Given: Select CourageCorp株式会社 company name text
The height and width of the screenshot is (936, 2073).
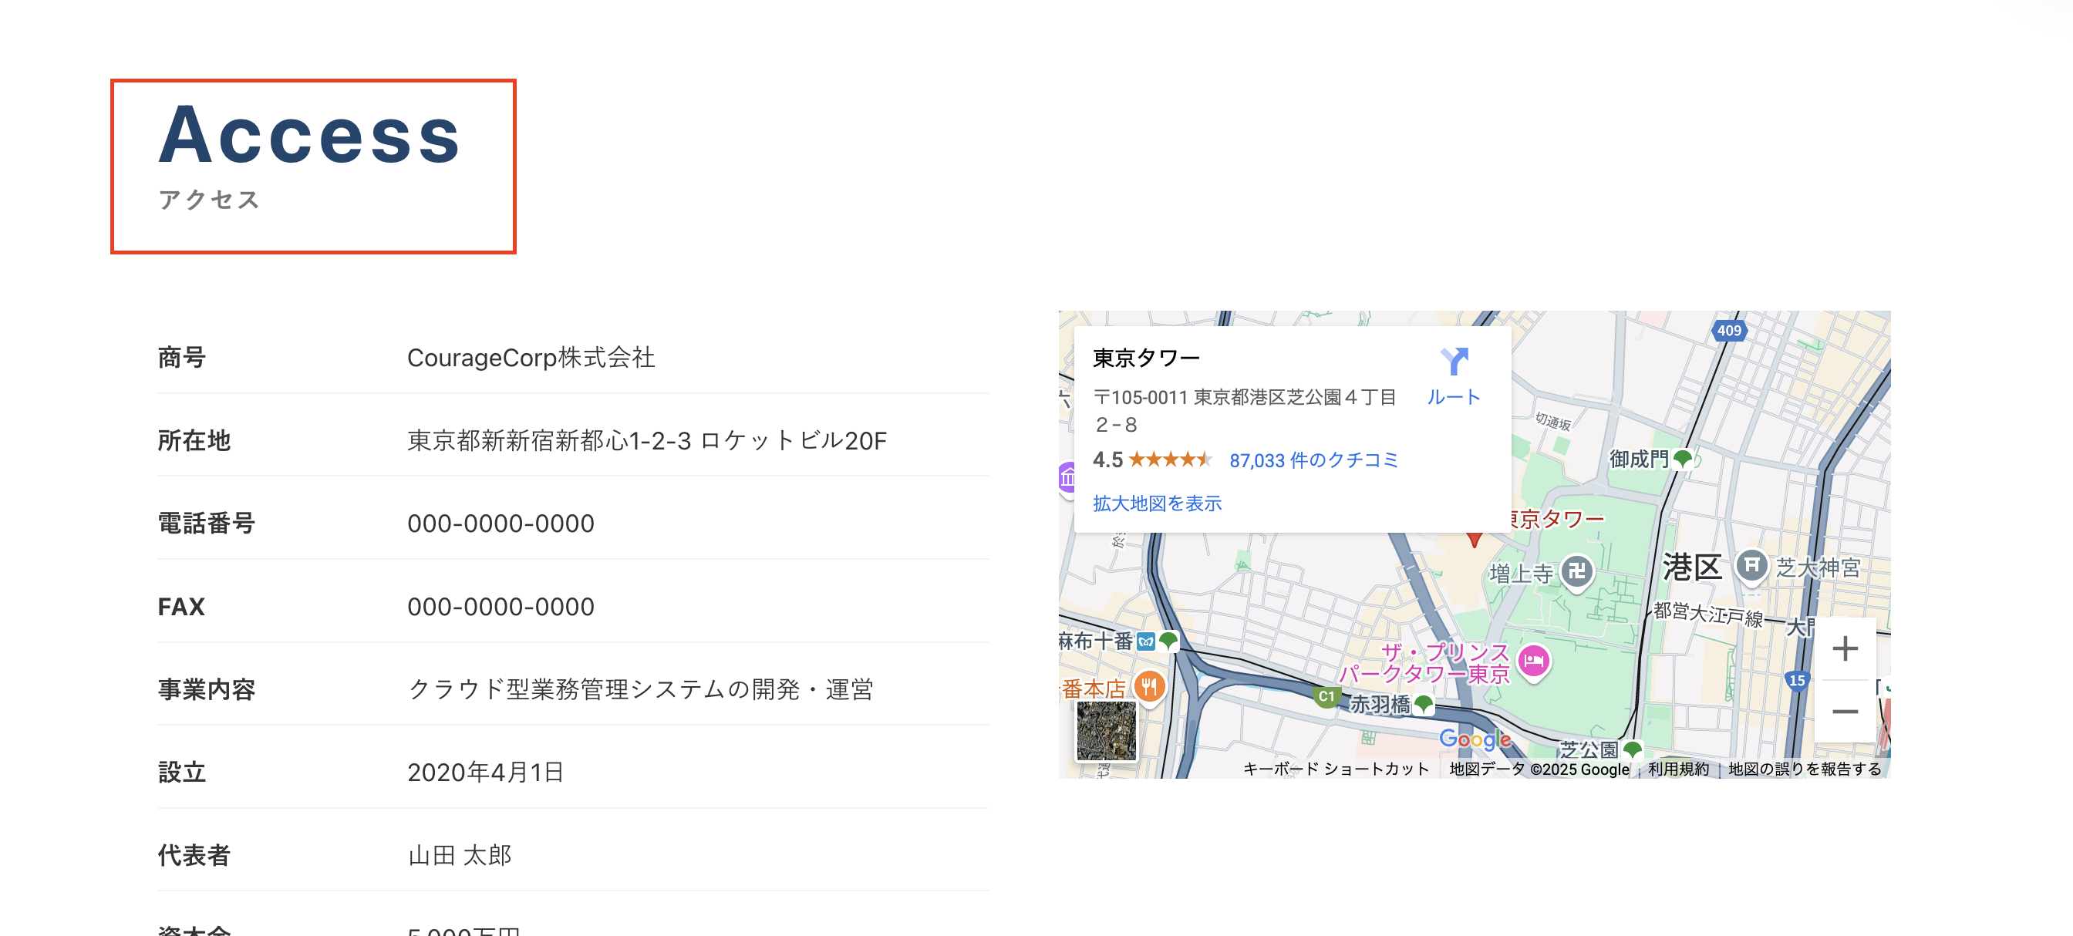Looking at the screenshot, I should click(531, 357).
